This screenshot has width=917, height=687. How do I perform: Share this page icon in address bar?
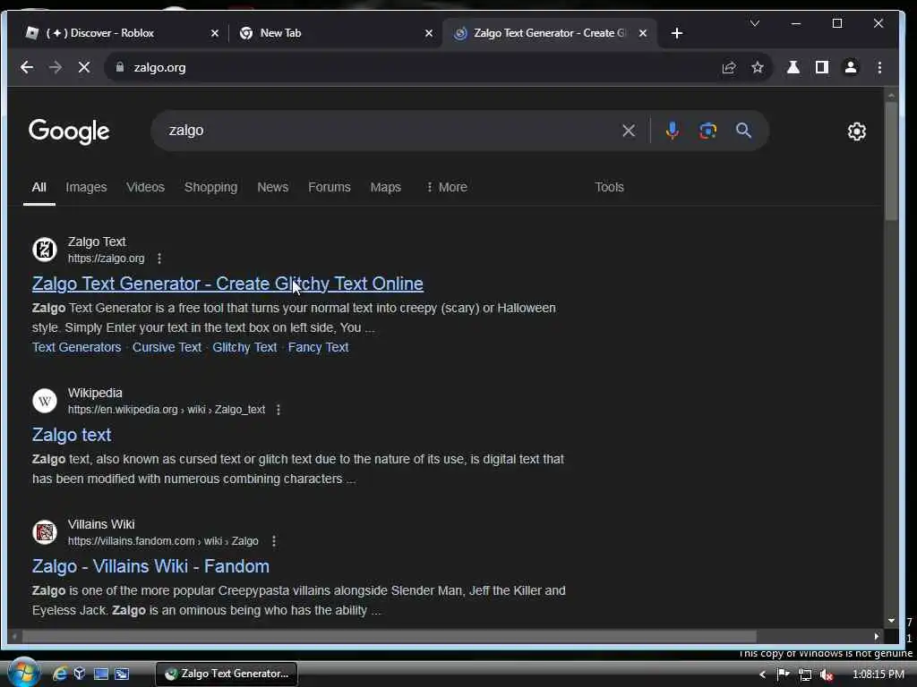[729, 67]
